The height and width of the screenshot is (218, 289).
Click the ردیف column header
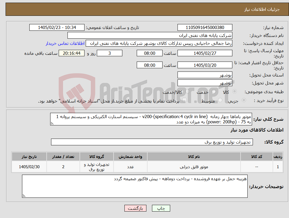[278, 156]
